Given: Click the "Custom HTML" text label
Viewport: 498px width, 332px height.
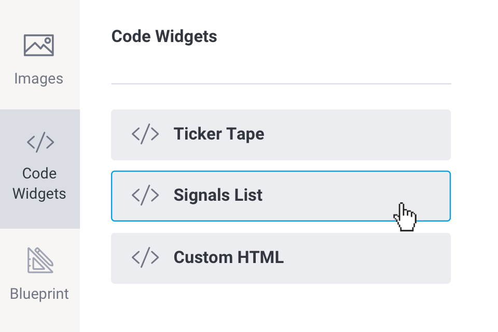Looking at the screenshot, I should click(228, 257).
